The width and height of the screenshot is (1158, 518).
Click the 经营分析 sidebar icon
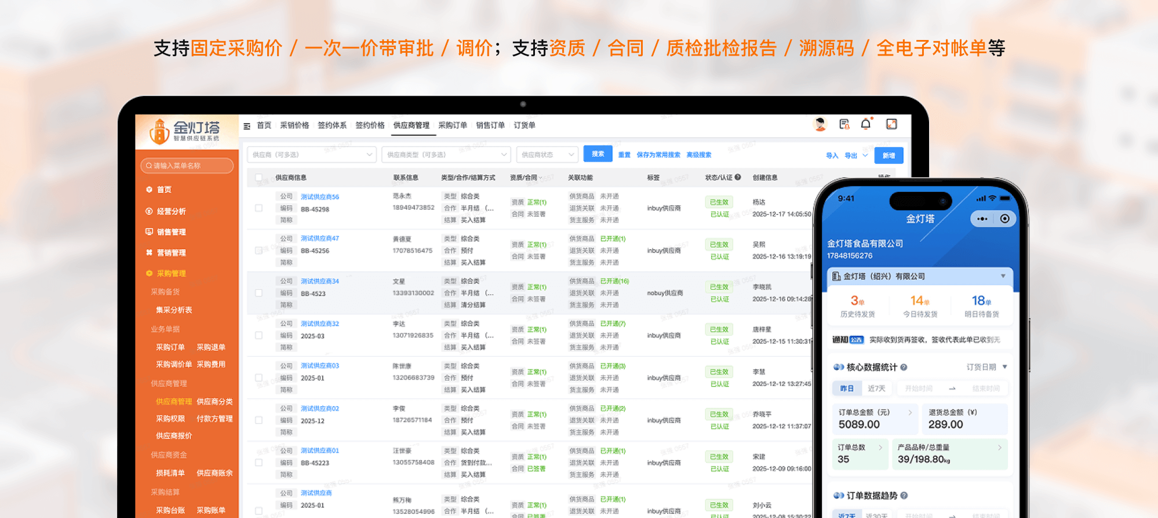(149, 211)
